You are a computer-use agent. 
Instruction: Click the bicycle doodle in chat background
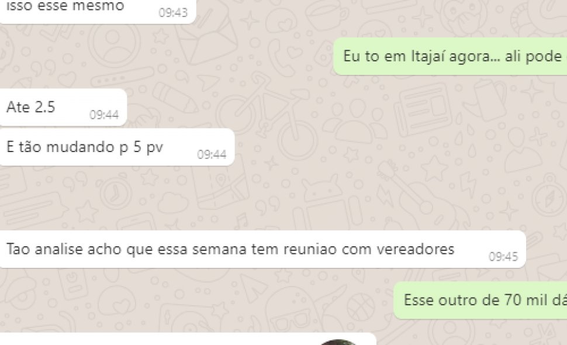[267, 116]
